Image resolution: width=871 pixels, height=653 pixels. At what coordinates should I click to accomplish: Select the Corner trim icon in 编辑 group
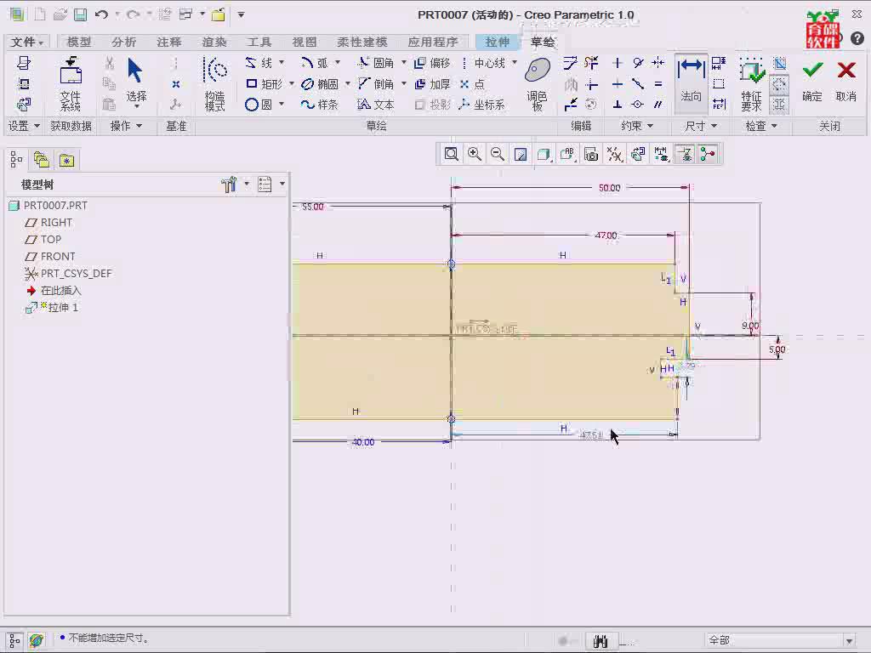[x=592, y=84]
